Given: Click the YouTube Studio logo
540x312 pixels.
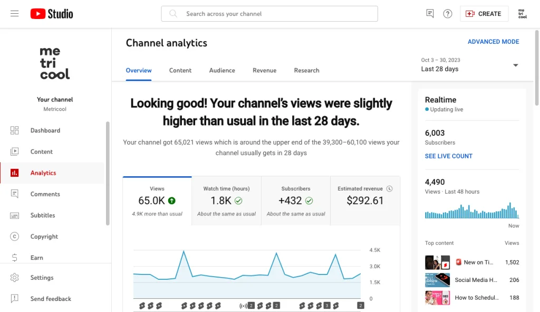Looking at the screenshot, I should click(52, 14).
